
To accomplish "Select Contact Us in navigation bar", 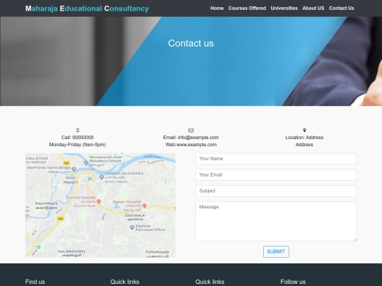I will (341, 8).
